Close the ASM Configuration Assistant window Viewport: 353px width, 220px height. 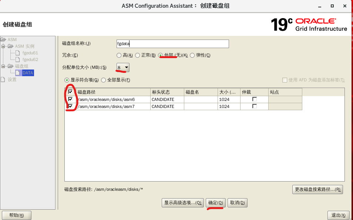click(x=344, y=6)
